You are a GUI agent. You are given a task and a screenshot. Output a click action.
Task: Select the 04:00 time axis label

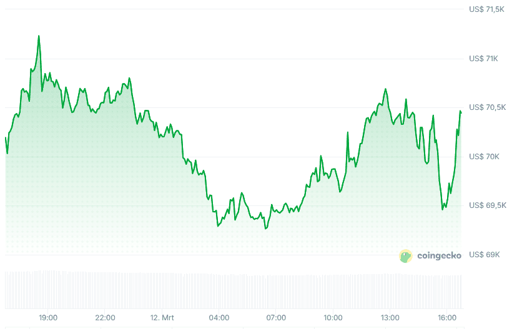point(219,317)
